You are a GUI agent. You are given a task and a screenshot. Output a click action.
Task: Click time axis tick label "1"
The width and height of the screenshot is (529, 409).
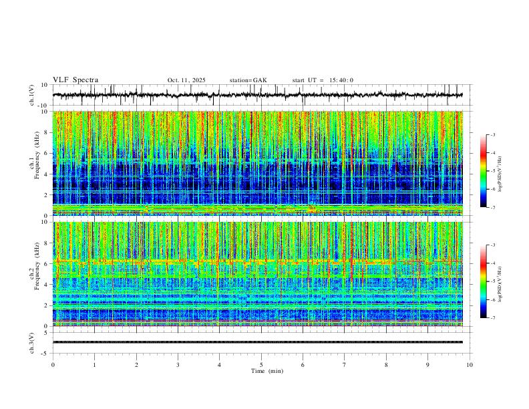(x=94, y=365)
